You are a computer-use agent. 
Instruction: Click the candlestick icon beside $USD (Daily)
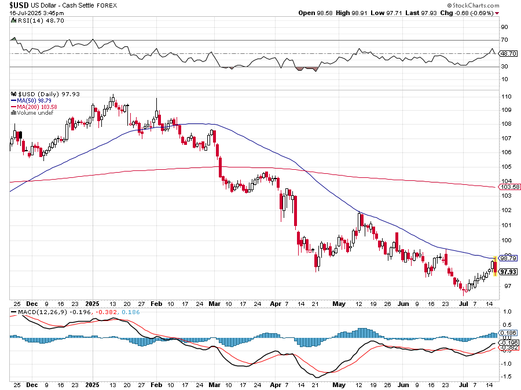14,94
